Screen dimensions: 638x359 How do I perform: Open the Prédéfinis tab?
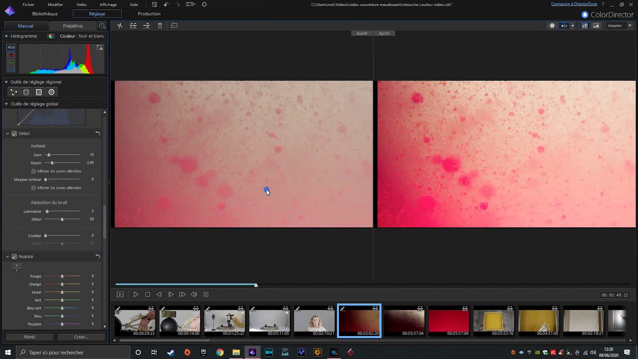73,26
